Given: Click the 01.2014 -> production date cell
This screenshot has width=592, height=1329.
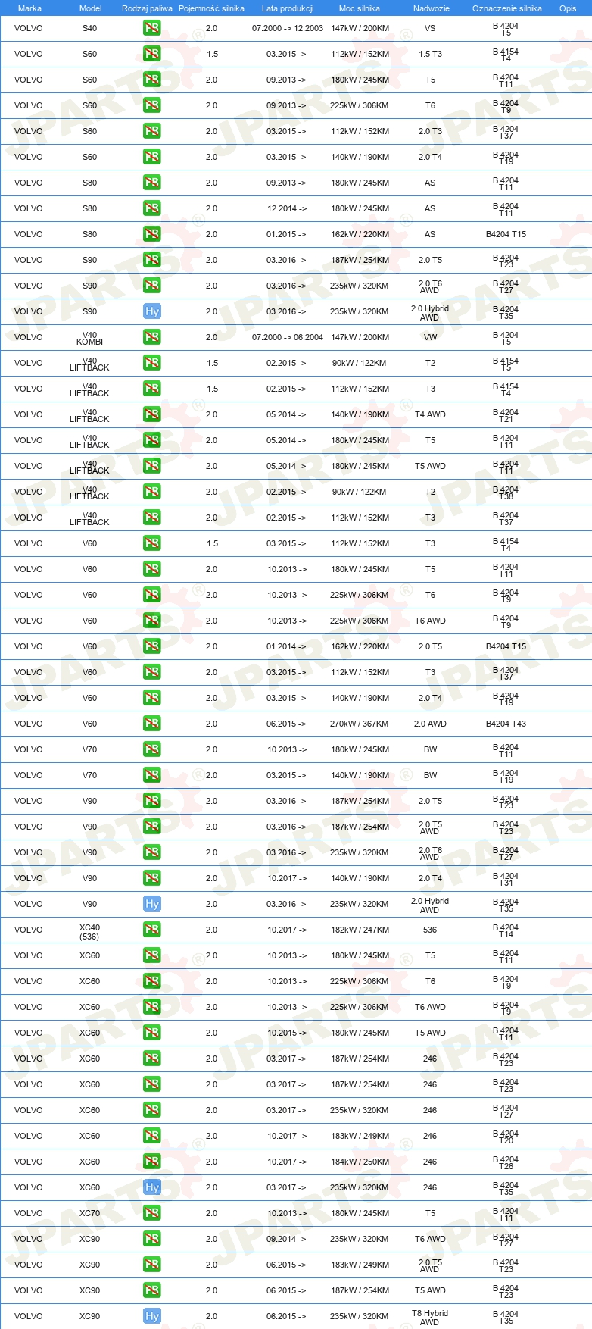Looking at the screenshot, I should pos(286,646).
